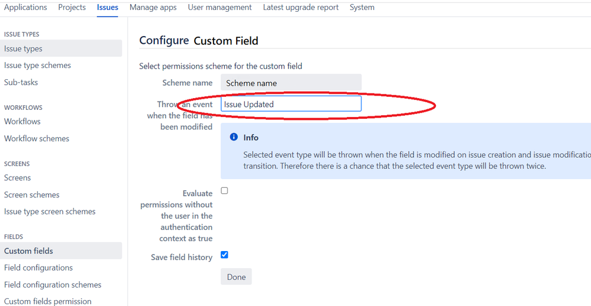The width and height of the screenshot is (591, 306).
Task: View the Latest upgrade report tab
Action: 301,8
